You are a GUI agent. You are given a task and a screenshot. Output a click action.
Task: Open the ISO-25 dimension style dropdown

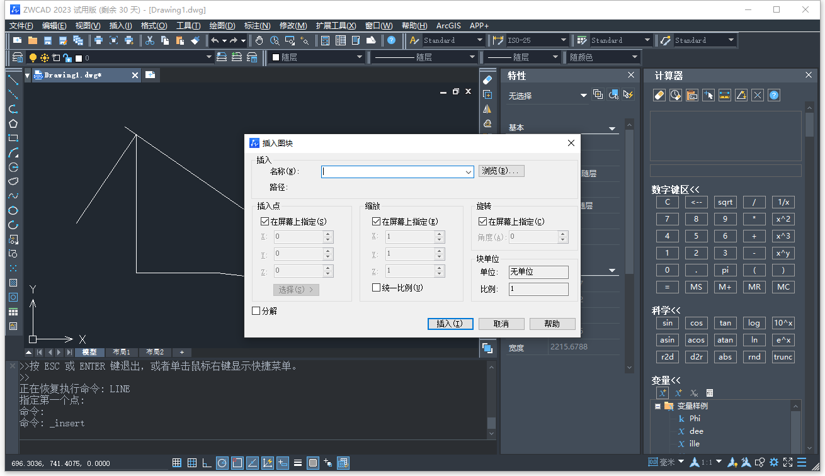point(564,40)
